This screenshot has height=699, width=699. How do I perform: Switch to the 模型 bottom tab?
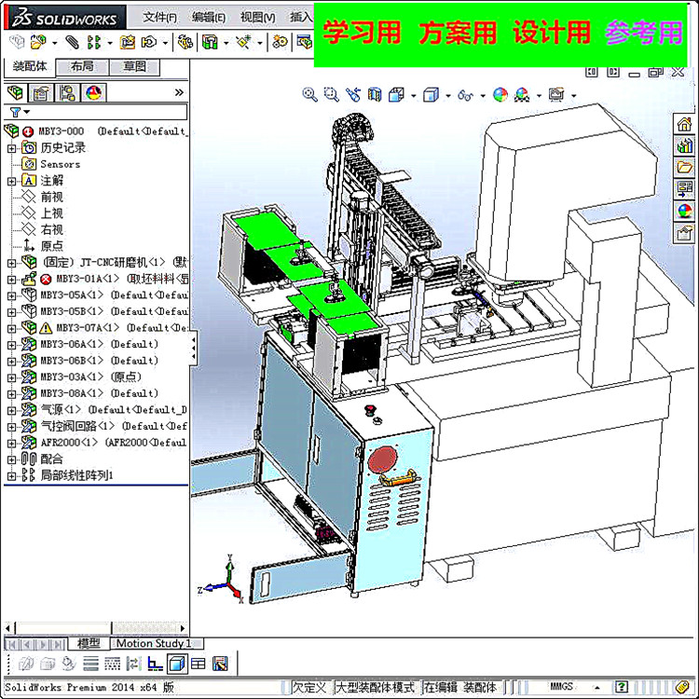pyautogui.click(x=89, y=643)
